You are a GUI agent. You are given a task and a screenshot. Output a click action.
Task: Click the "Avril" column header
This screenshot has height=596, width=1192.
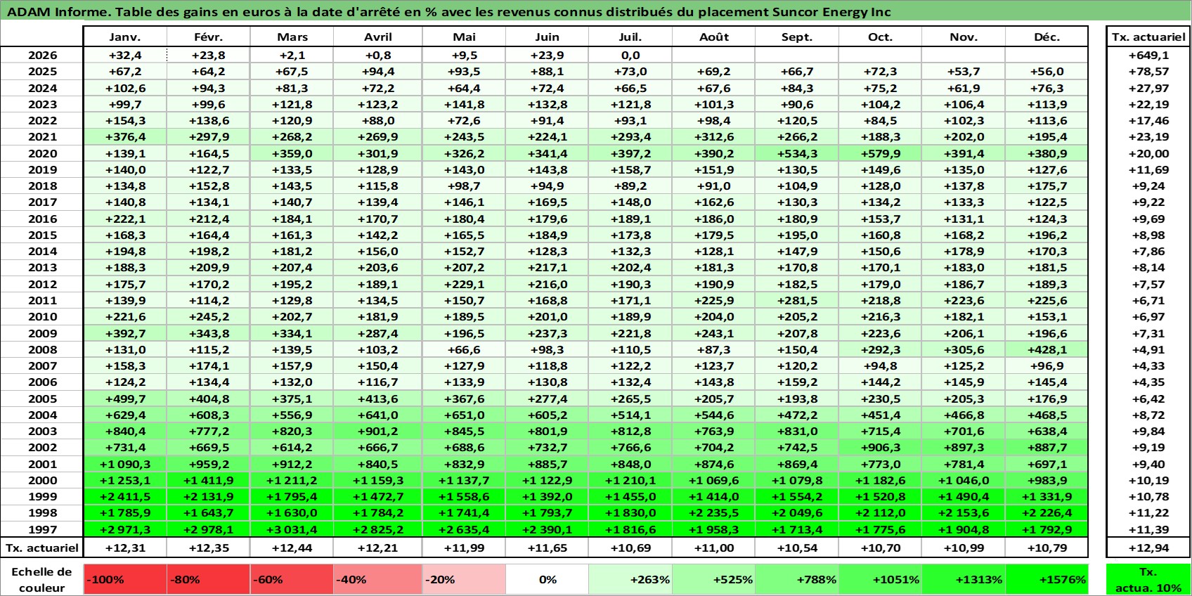378,37
